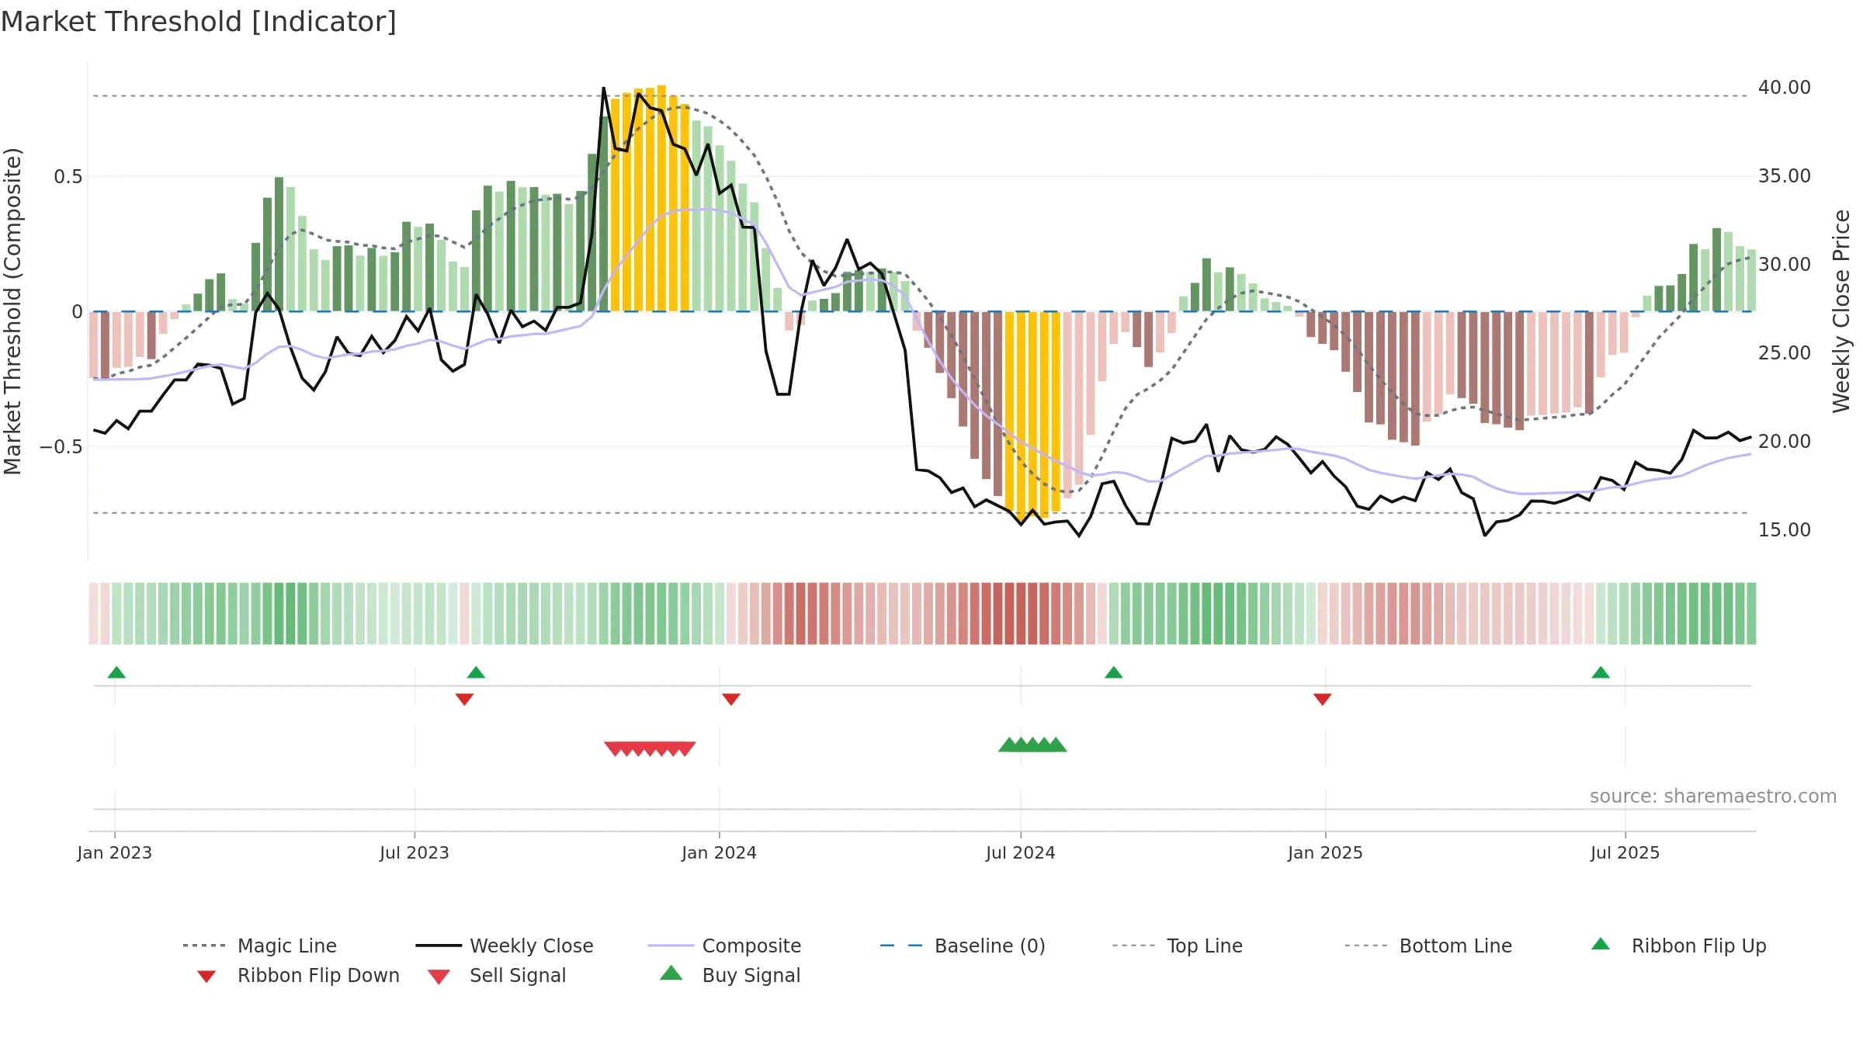Toggle the Ribbon Flip Down legend entry
The image size is (1863, 1048).
[299, 975]
